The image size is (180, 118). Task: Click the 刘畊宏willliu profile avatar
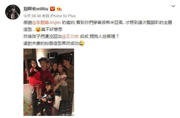click(13, 12)
